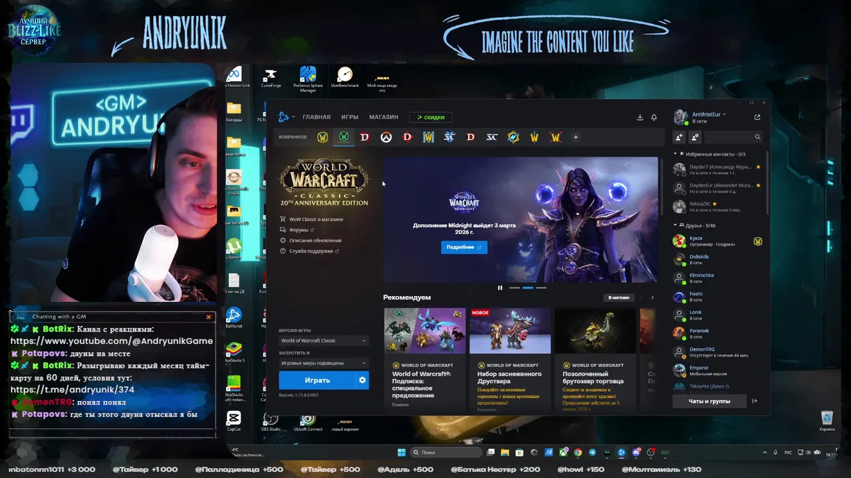851x478 pixels.
Task: Add a game to favorites with plus
Action: coord(576,137)
